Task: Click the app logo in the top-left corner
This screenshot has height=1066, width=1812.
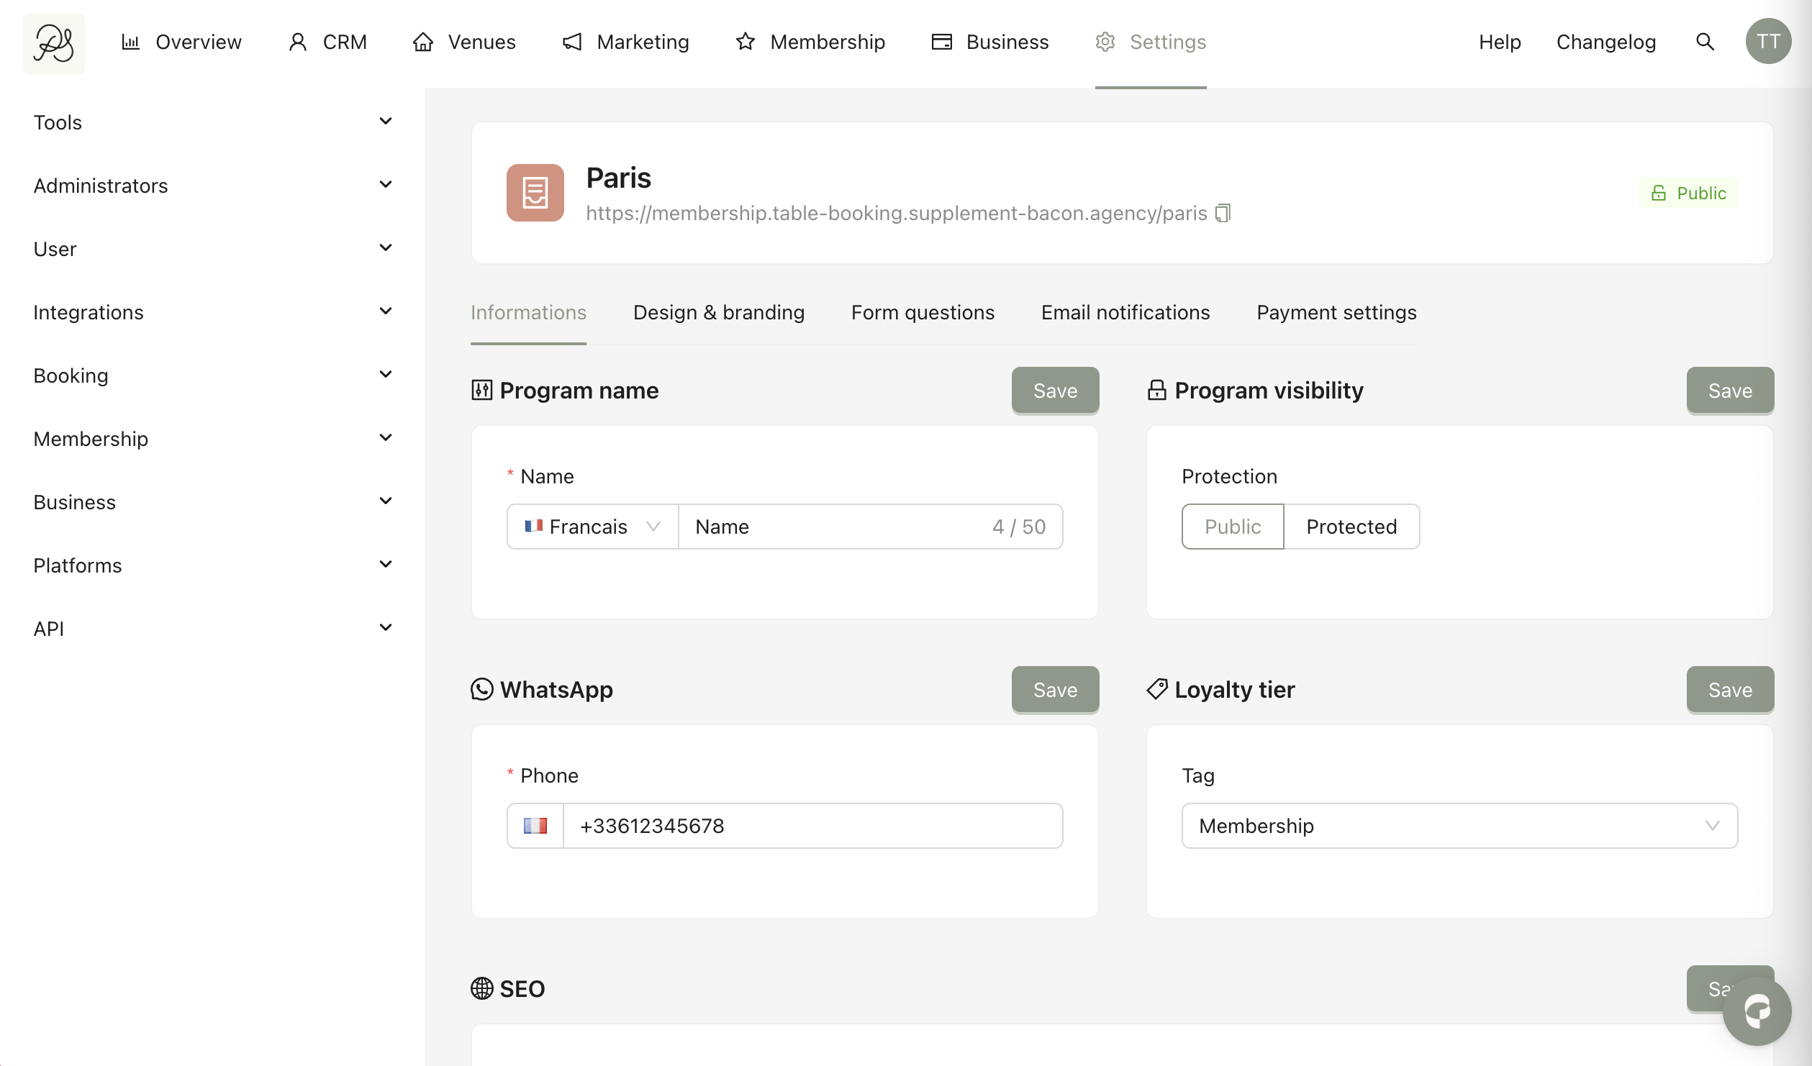Action: pos(54,43)
